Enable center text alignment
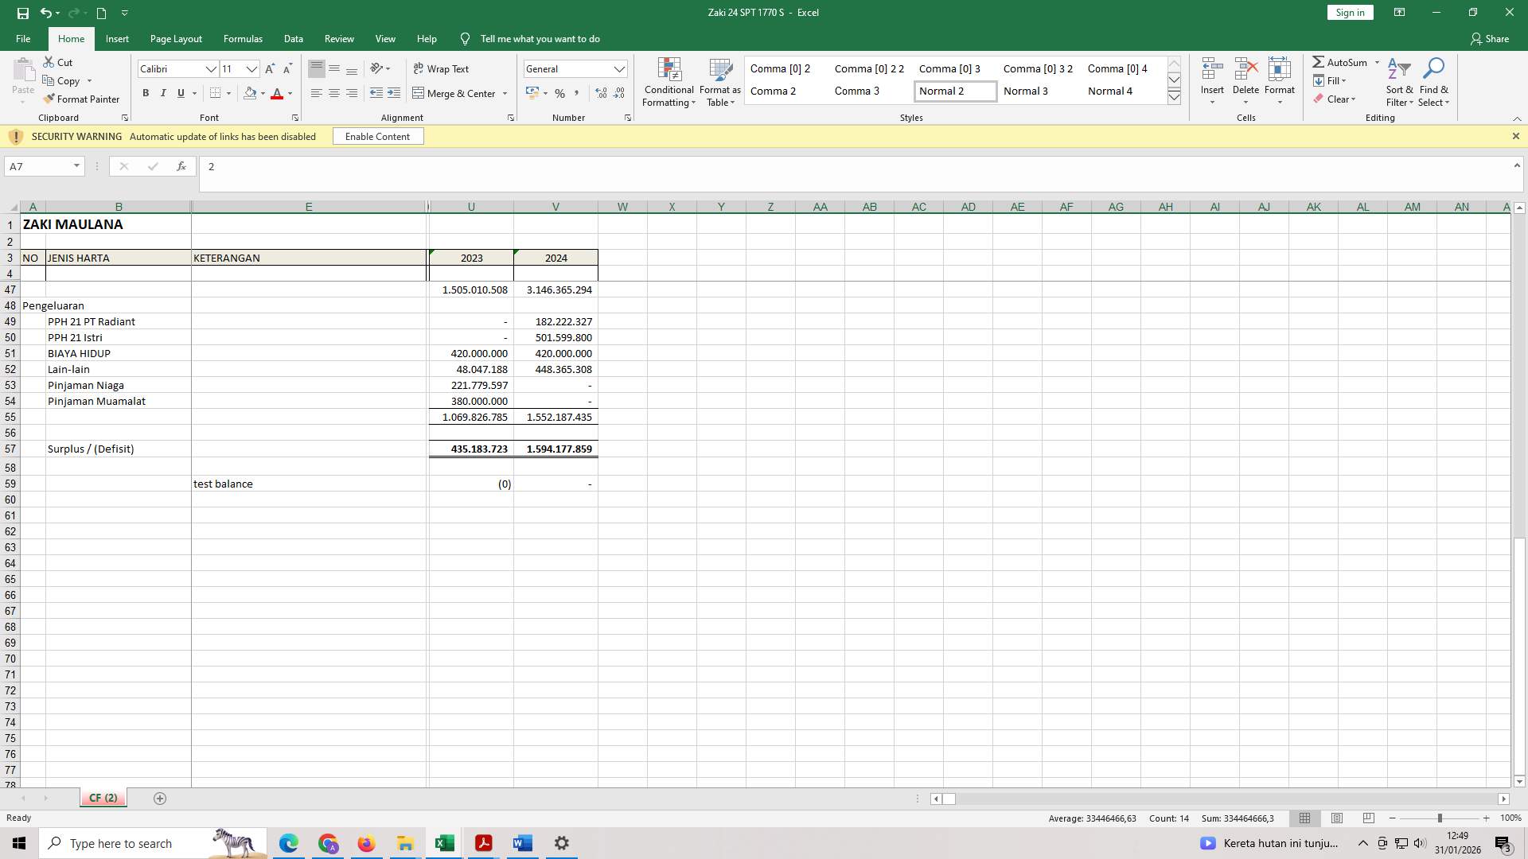1528x859 pixels. pos(334,93)
